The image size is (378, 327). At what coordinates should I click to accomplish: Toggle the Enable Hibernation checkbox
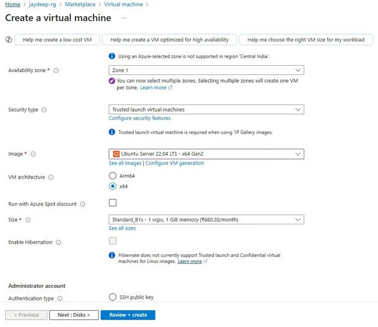[112, 241]
